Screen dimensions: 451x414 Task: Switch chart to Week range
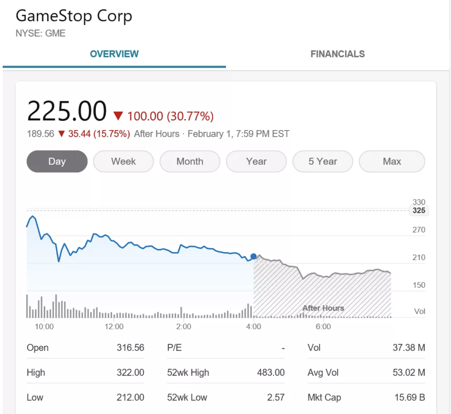point(123,161)
